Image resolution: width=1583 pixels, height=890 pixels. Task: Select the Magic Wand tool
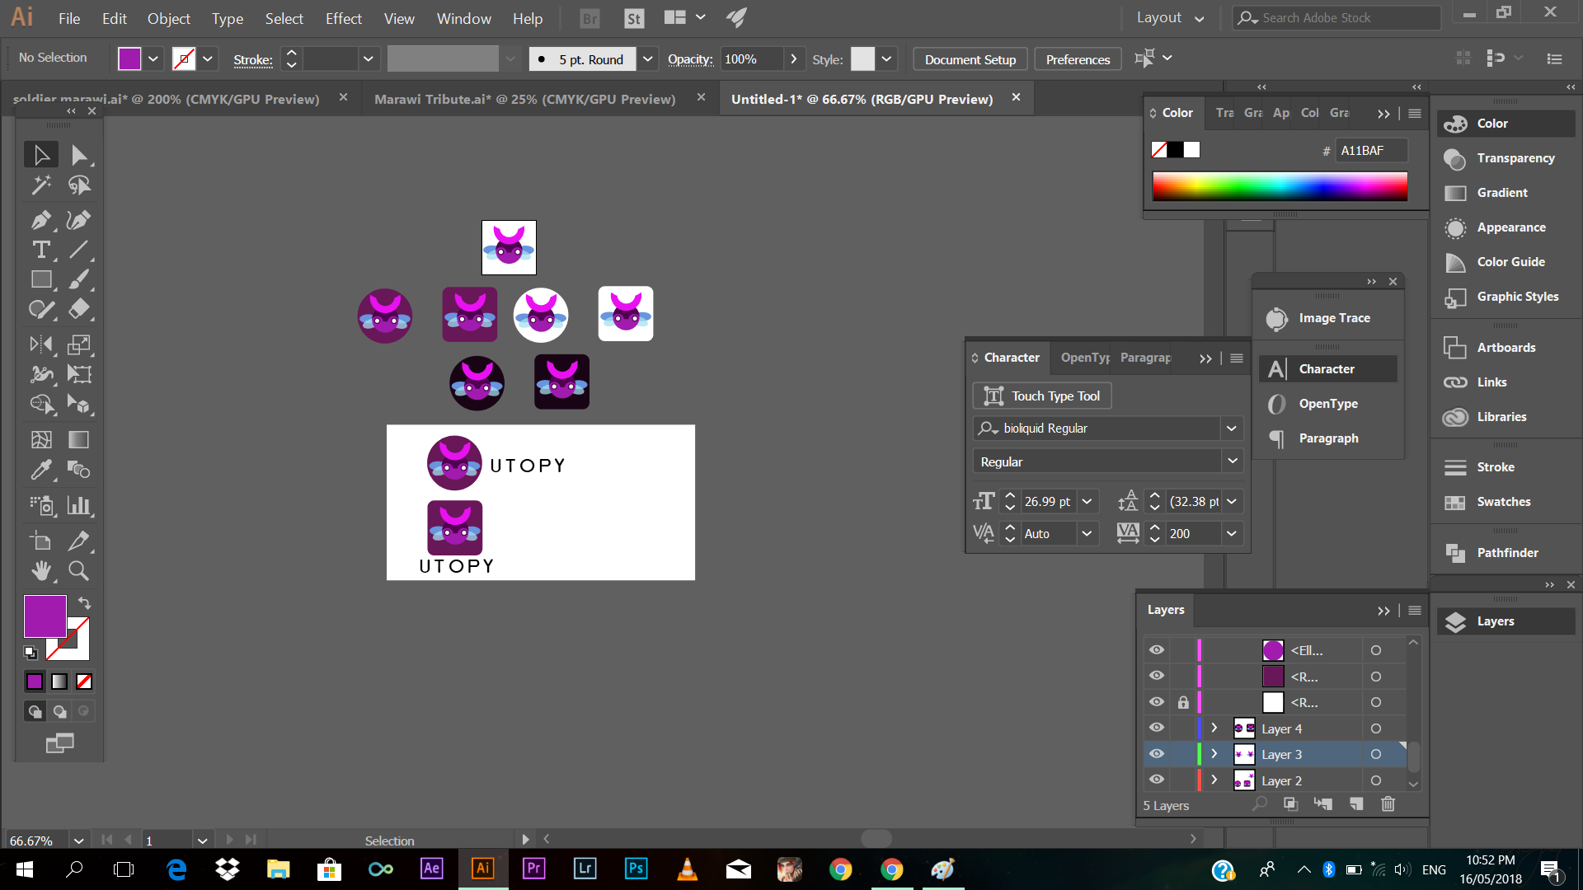tap(41, 185)
